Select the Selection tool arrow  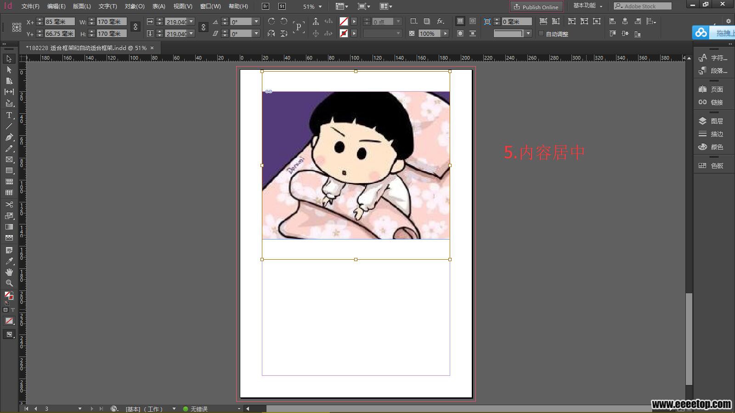pos(9,59)
